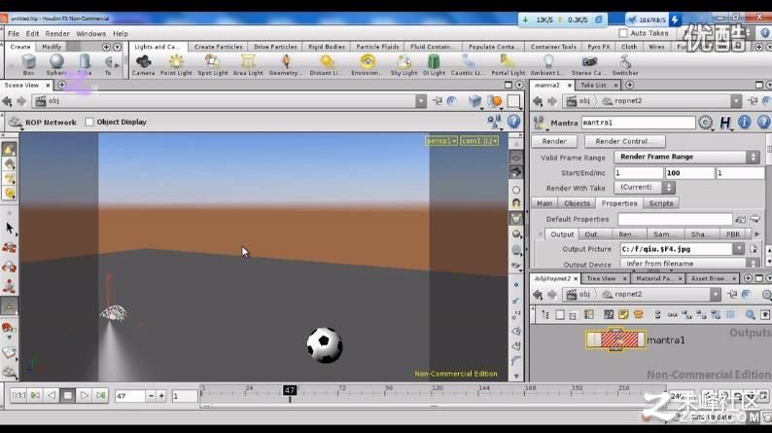The width and height of the screenshot is (772, 433).
Task: Click the current frame number field
Action: (130, 396)
